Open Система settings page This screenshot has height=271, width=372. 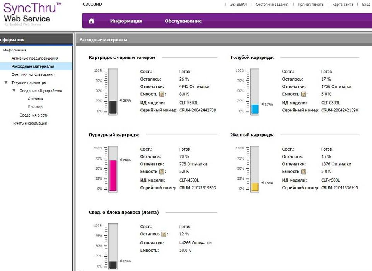35,99
